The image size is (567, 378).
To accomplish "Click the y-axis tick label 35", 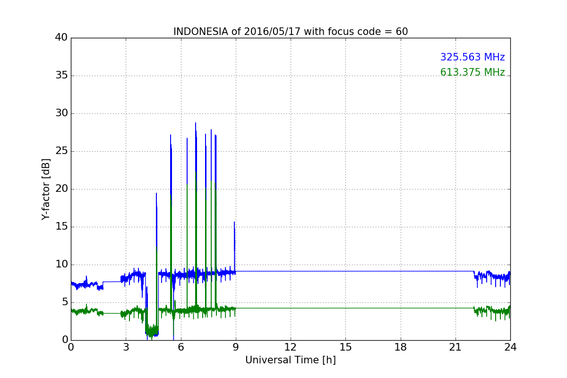I will (x=61, y=76).
